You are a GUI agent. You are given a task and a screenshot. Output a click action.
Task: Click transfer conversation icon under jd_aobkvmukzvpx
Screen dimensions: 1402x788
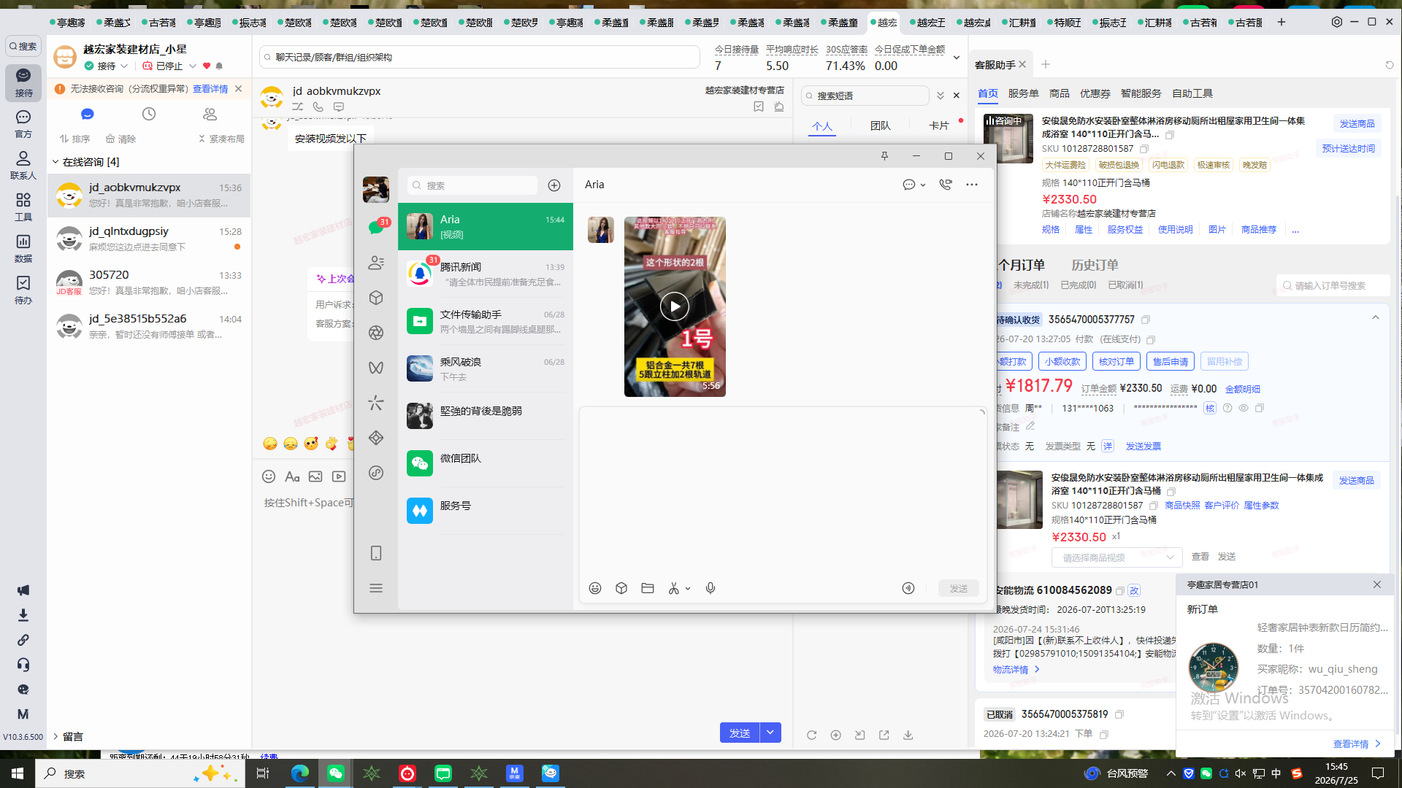298,107
